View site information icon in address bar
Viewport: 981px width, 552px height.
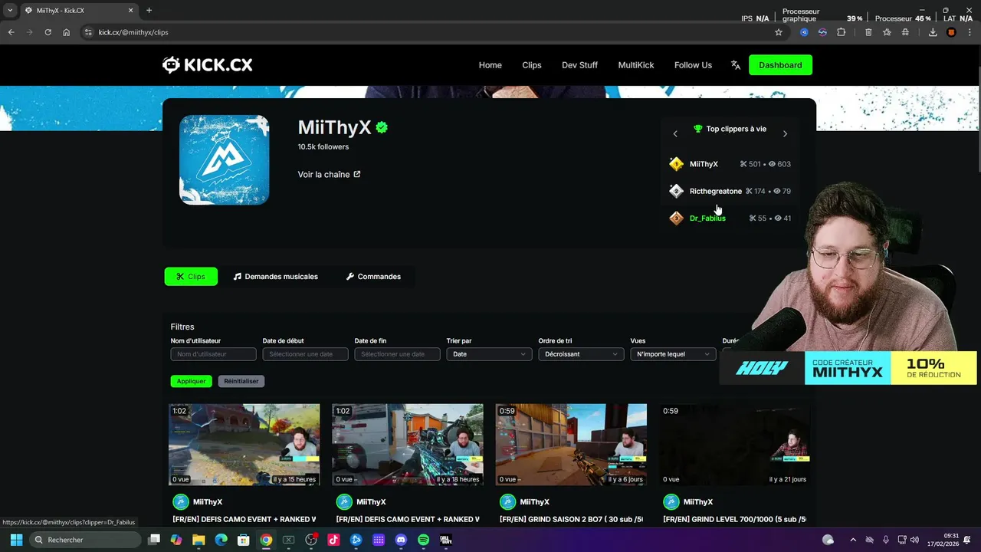[88, 32]
